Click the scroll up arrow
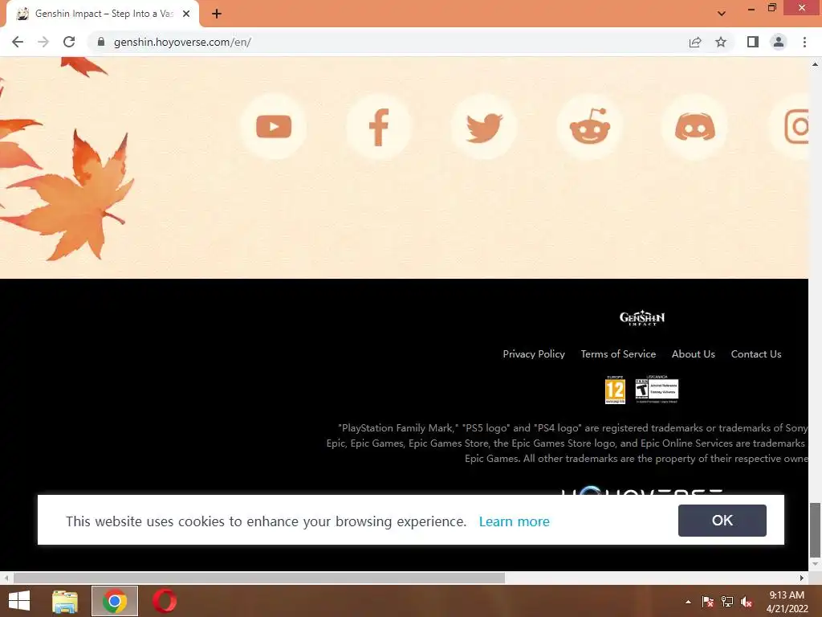Viewport: 822px width, 617px height. pyautogui.click(x=815, y=64)
